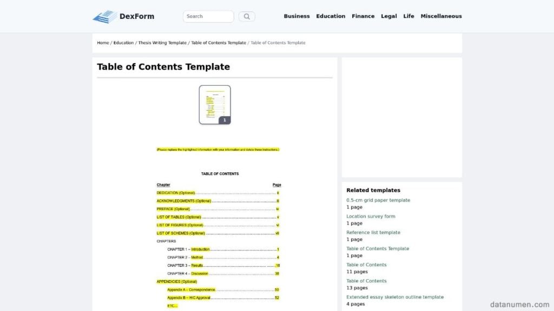The width and height of the screenshot is (554, 311).
Task: Click the search magnifier icon
Action: click(x=247, y=16)
